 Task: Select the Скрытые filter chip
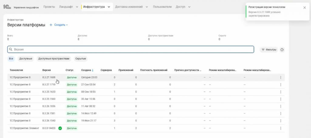coord(80,59)
